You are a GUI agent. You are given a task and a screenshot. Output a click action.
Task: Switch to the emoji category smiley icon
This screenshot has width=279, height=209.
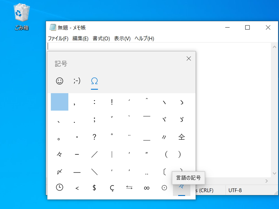point(59,81)
